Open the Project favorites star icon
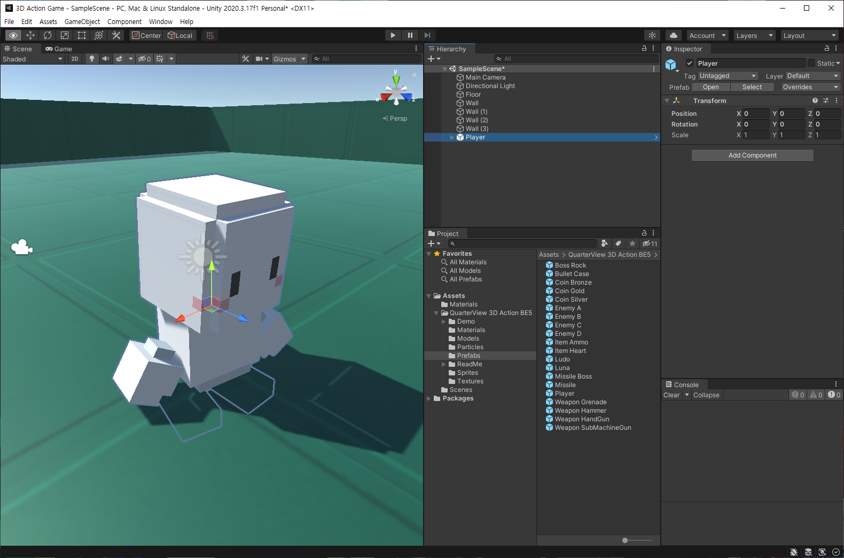Viewport: 844px width, 558px height. click(632, 243)
